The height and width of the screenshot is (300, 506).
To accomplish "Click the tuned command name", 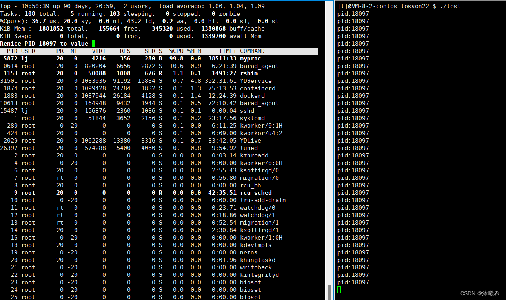I will (x=249, y=148).
